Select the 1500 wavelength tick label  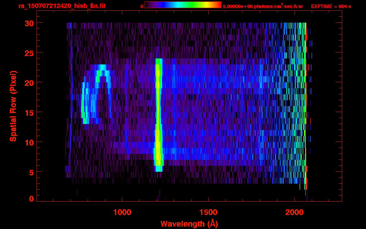208,212
